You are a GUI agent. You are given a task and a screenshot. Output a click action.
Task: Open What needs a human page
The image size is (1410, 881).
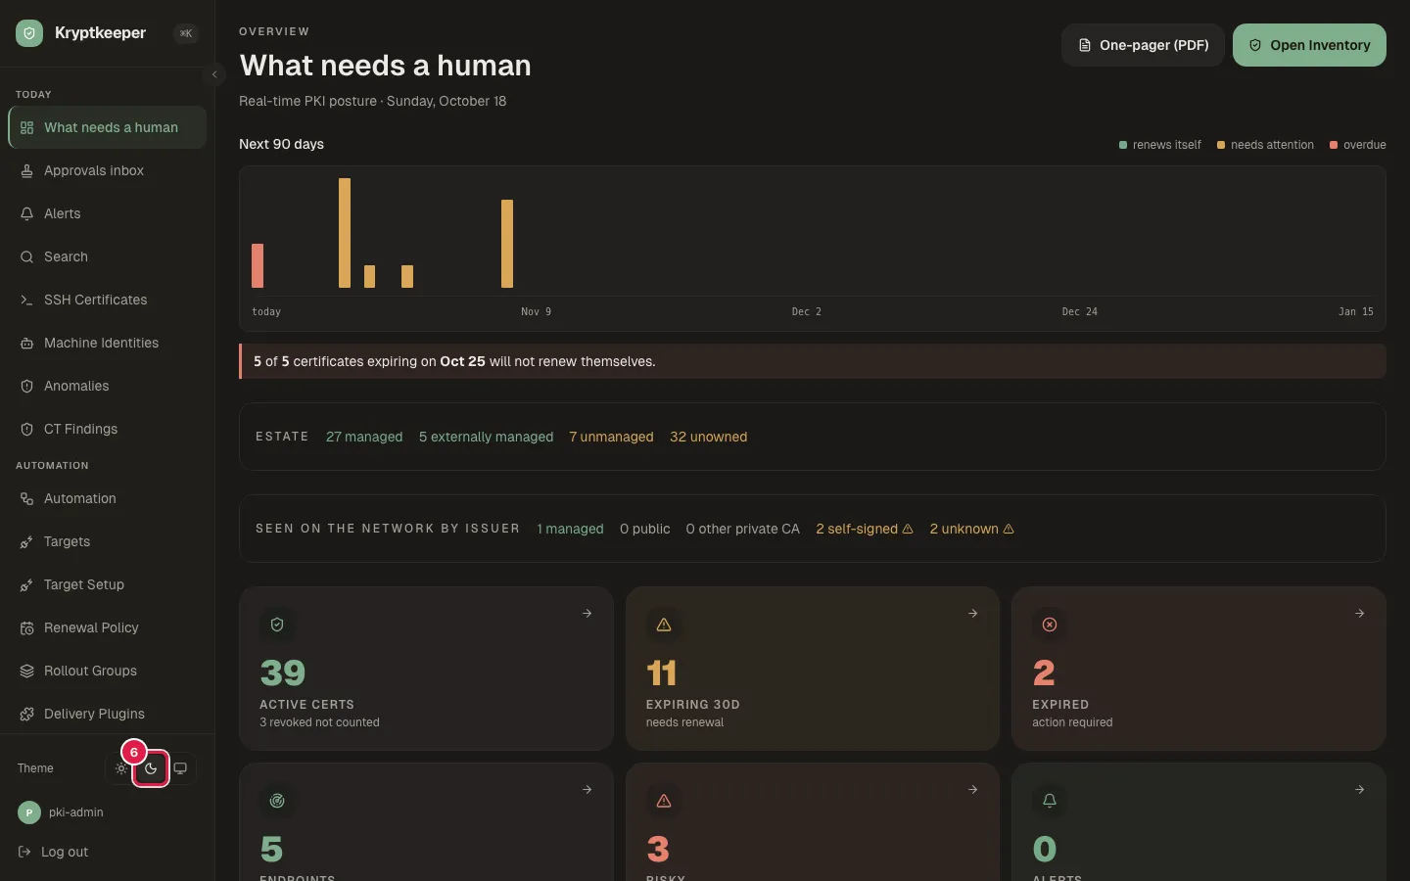click(x=108, y=127)
